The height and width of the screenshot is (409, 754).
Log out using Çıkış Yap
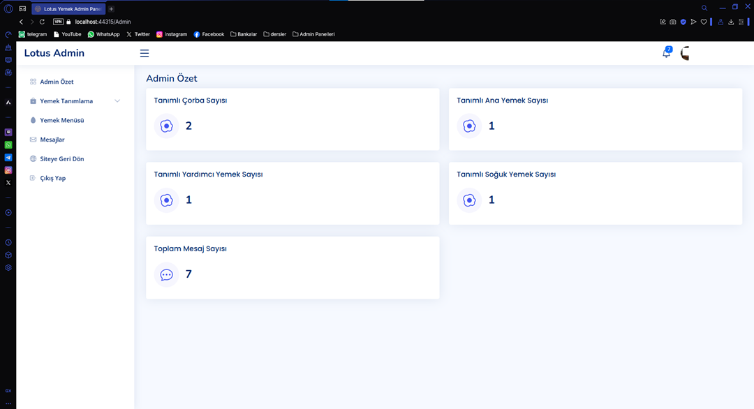[52, 178]
